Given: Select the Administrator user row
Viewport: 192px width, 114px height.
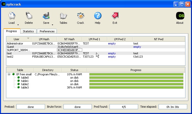Looking at the screenshot, I should tap(96, 43).
